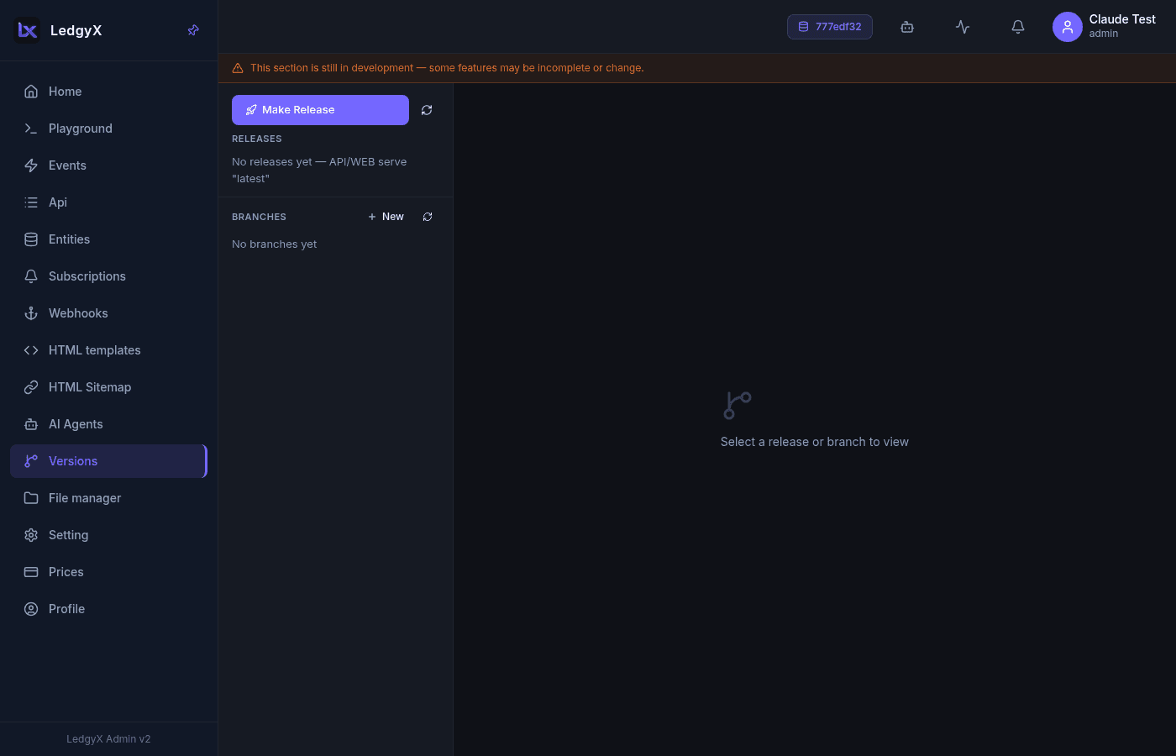The image size is (1176, 756).
Task: Open HTML templates page link
Action: 108,350
